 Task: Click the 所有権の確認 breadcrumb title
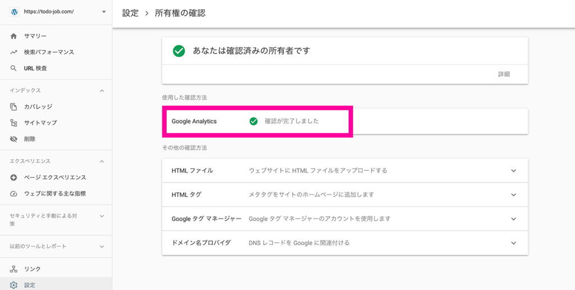[x=180, y=13]
